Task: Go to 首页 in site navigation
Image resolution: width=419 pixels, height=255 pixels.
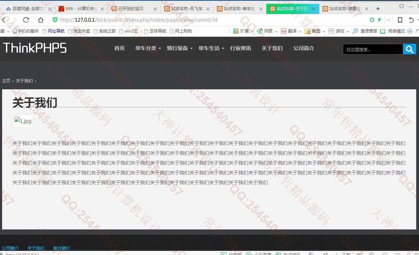Action: tap(119, 48)
